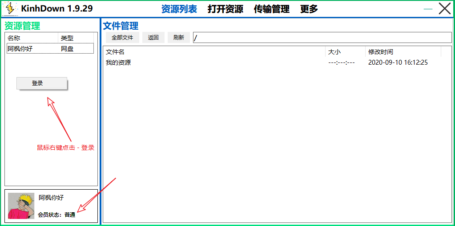Click the 修改时间 column header
Image resolution: width=455 pixels, height=226 pixels.
403,52
